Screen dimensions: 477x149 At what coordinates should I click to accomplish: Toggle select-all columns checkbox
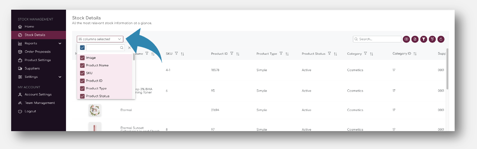82,48
